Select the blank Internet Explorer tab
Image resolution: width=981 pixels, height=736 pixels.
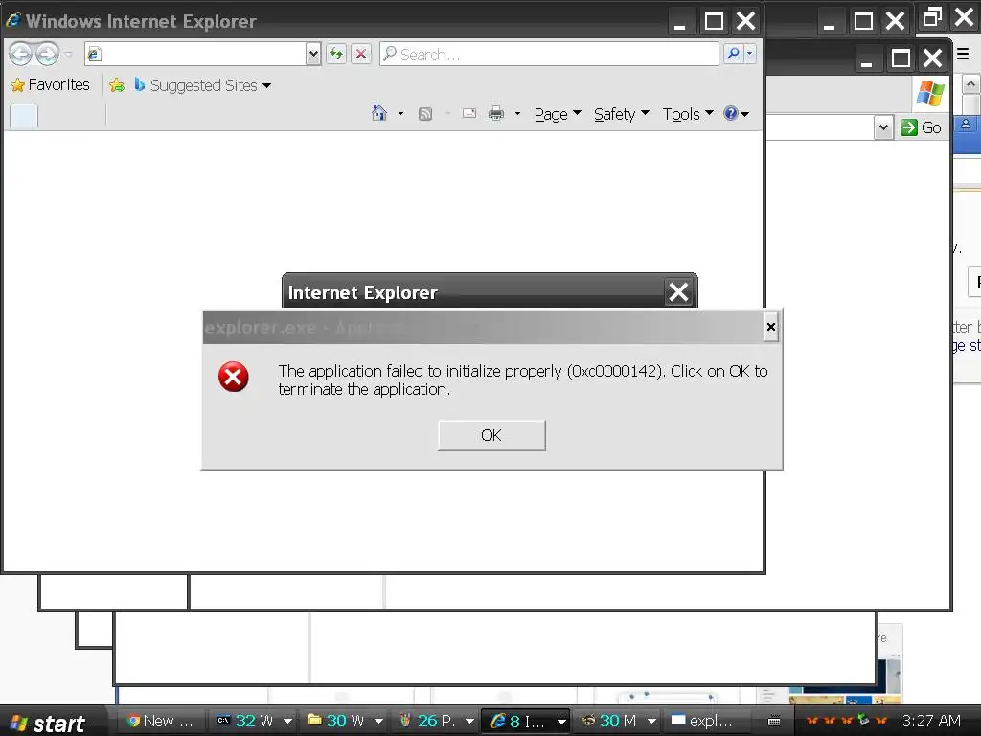coord(24,117)
